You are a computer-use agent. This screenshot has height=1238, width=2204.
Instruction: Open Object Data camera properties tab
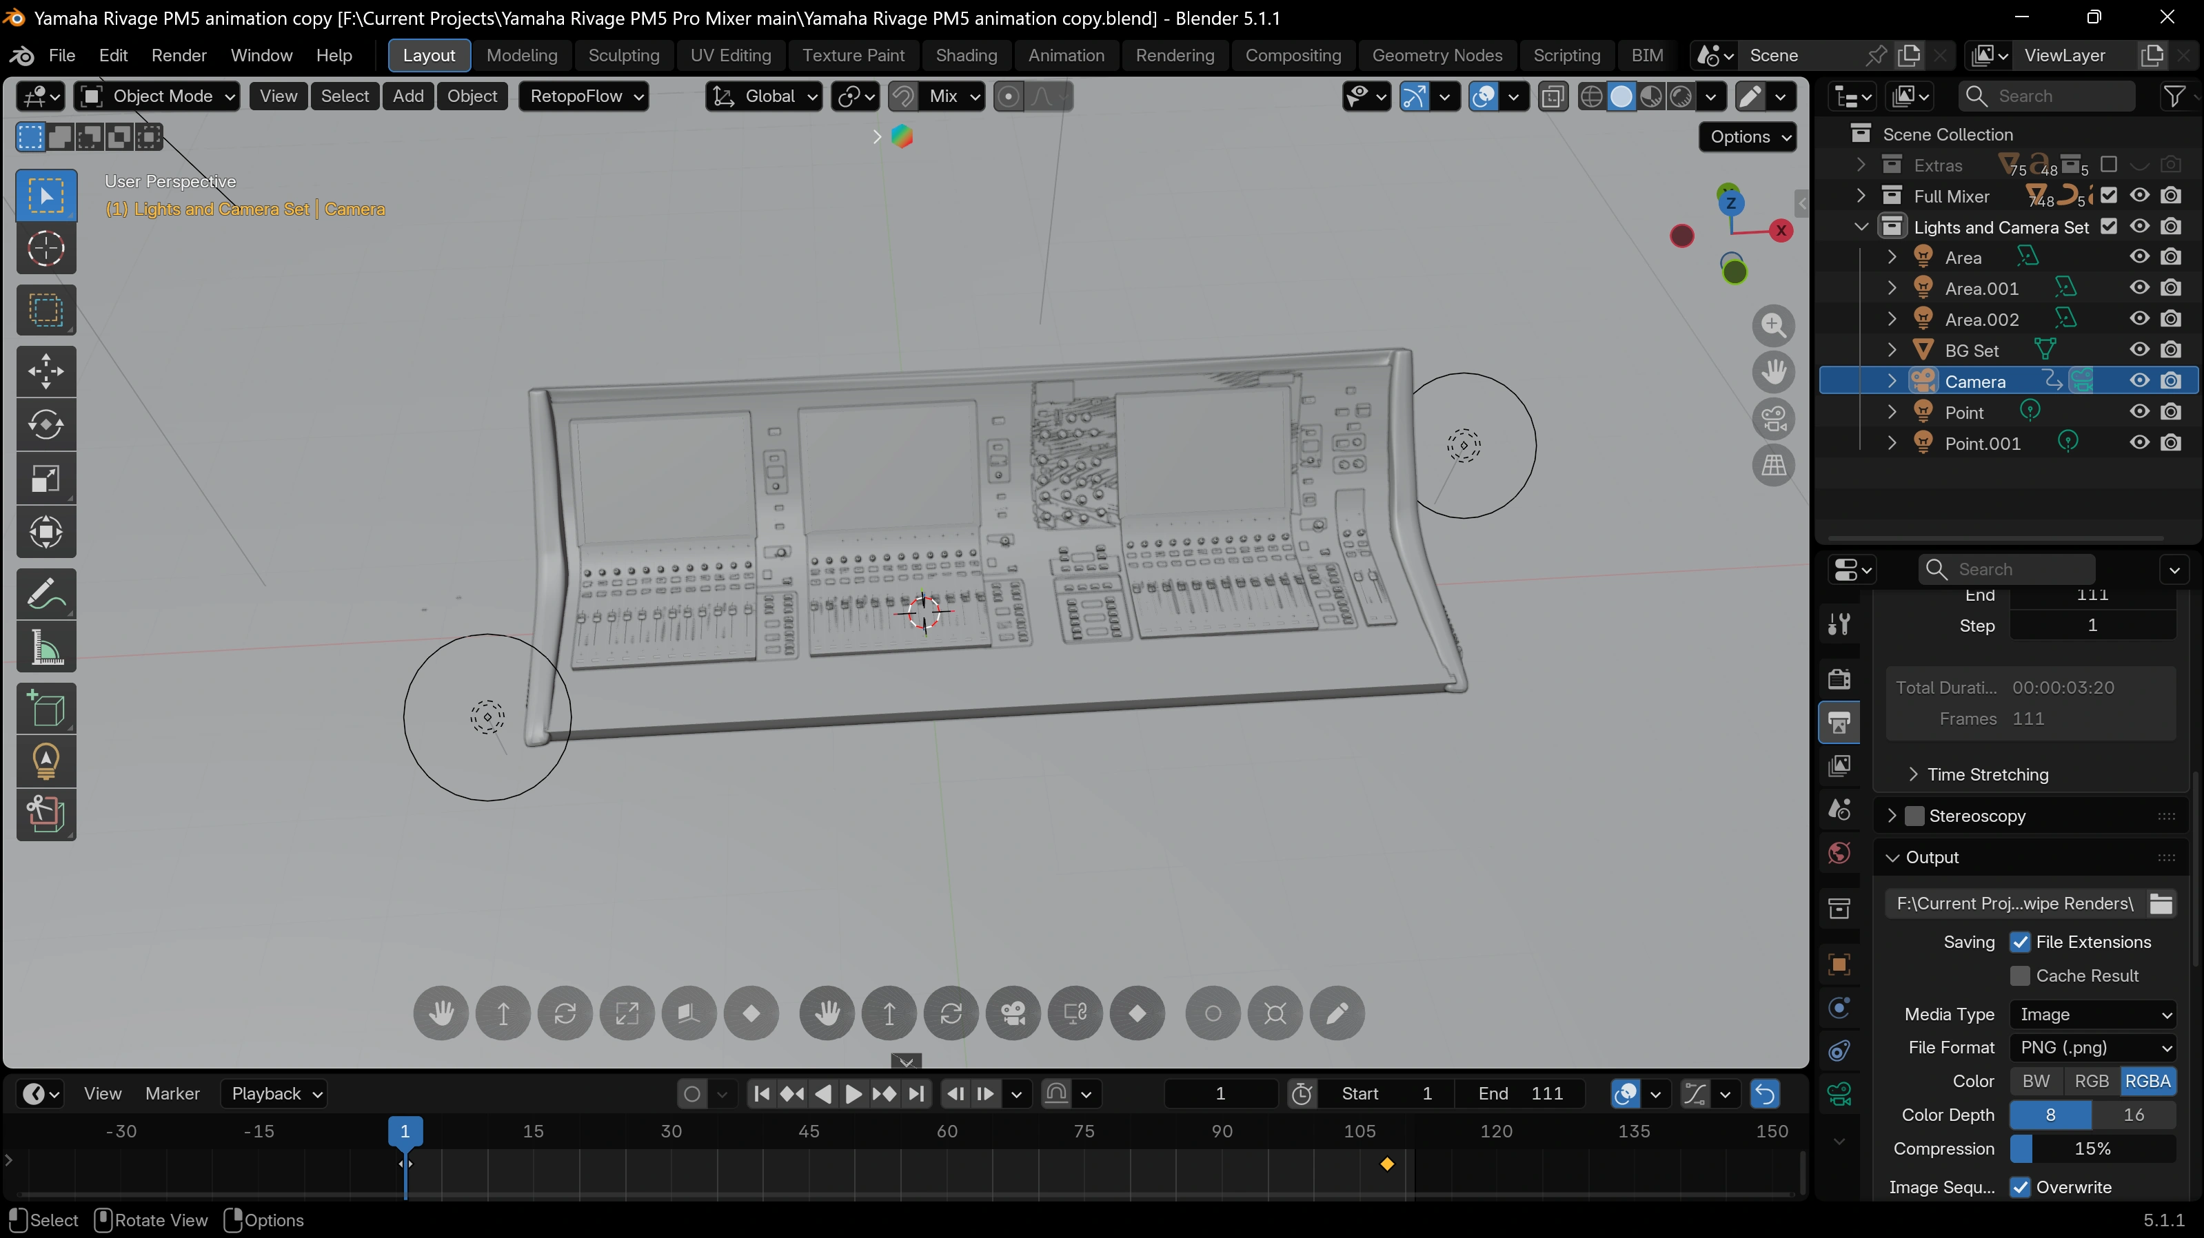[x=1839, y=1093]
